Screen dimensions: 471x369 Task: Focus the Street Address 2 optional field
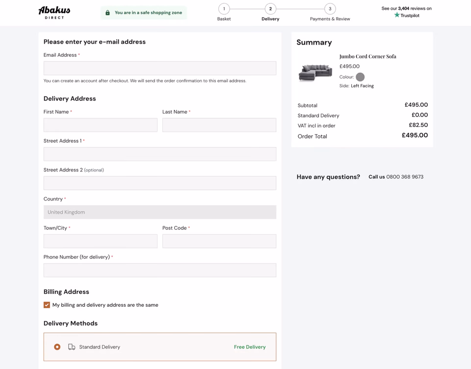pyautogui.click(x=160, y=183)
